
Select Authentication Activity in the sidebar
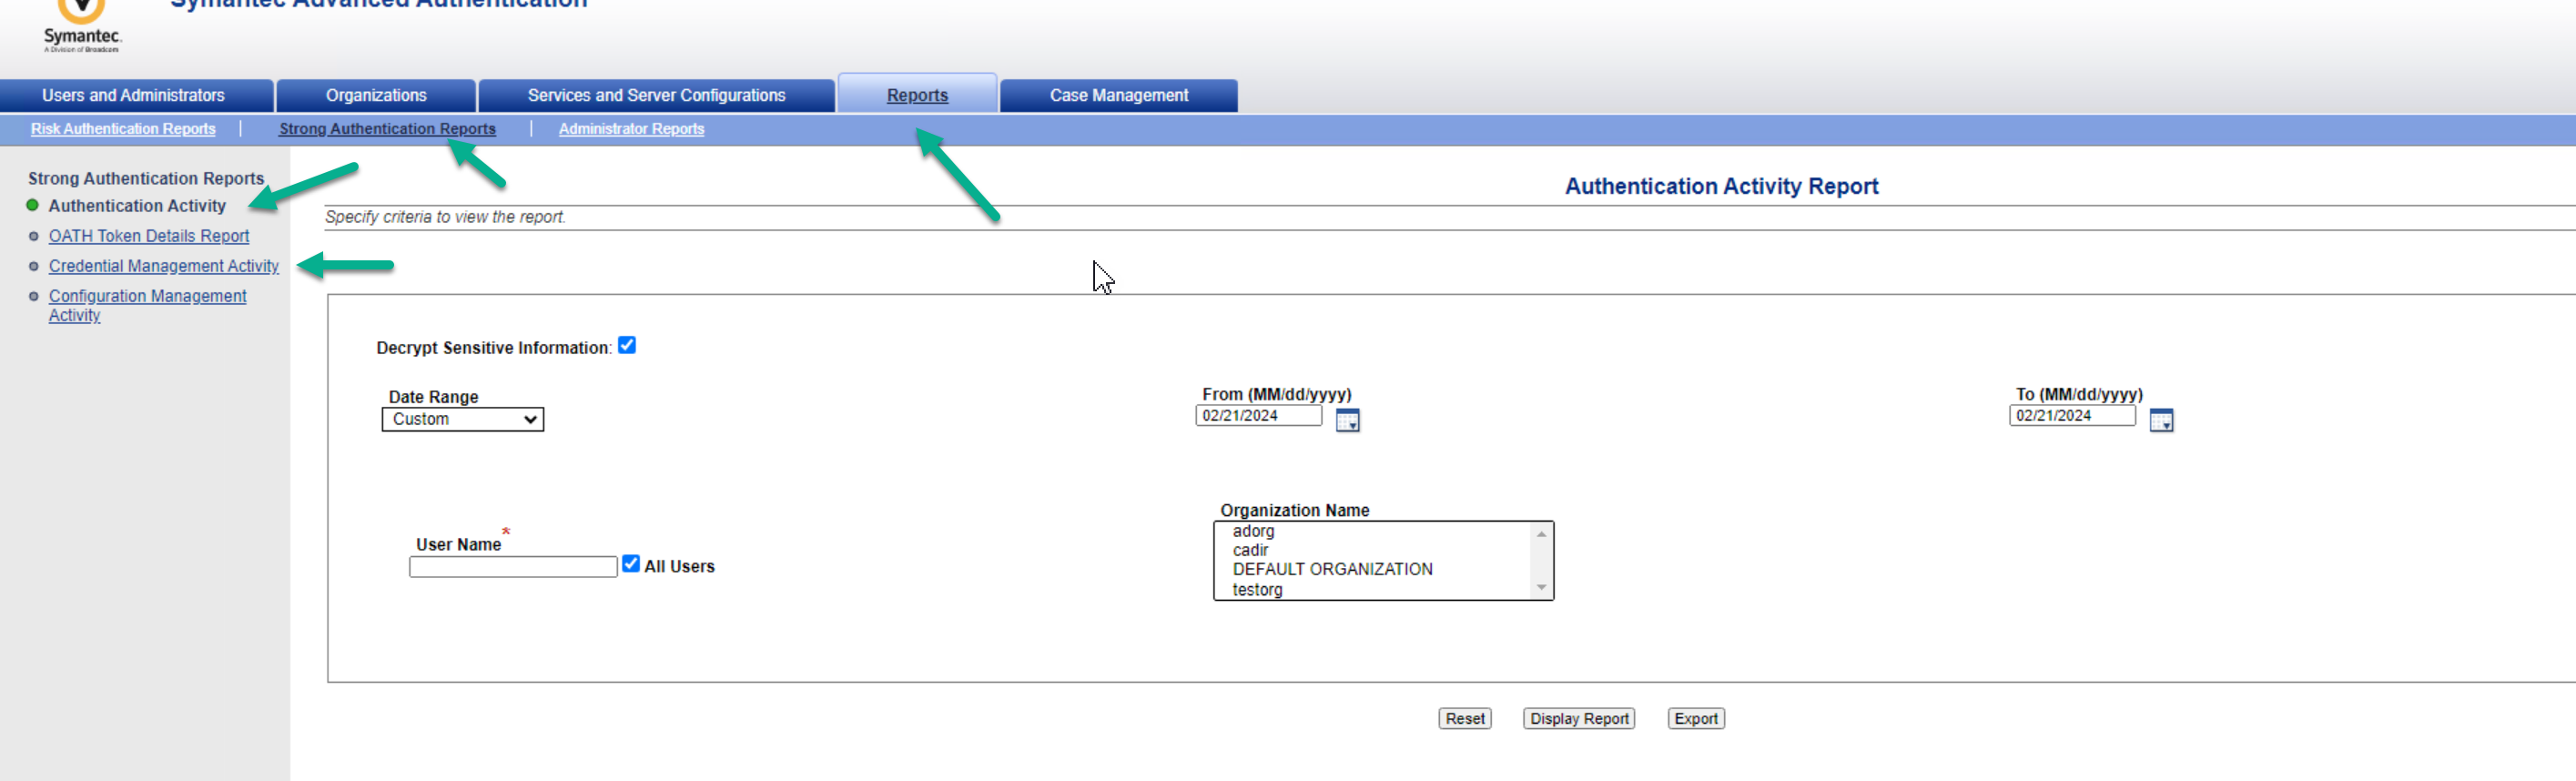(137, 206)
